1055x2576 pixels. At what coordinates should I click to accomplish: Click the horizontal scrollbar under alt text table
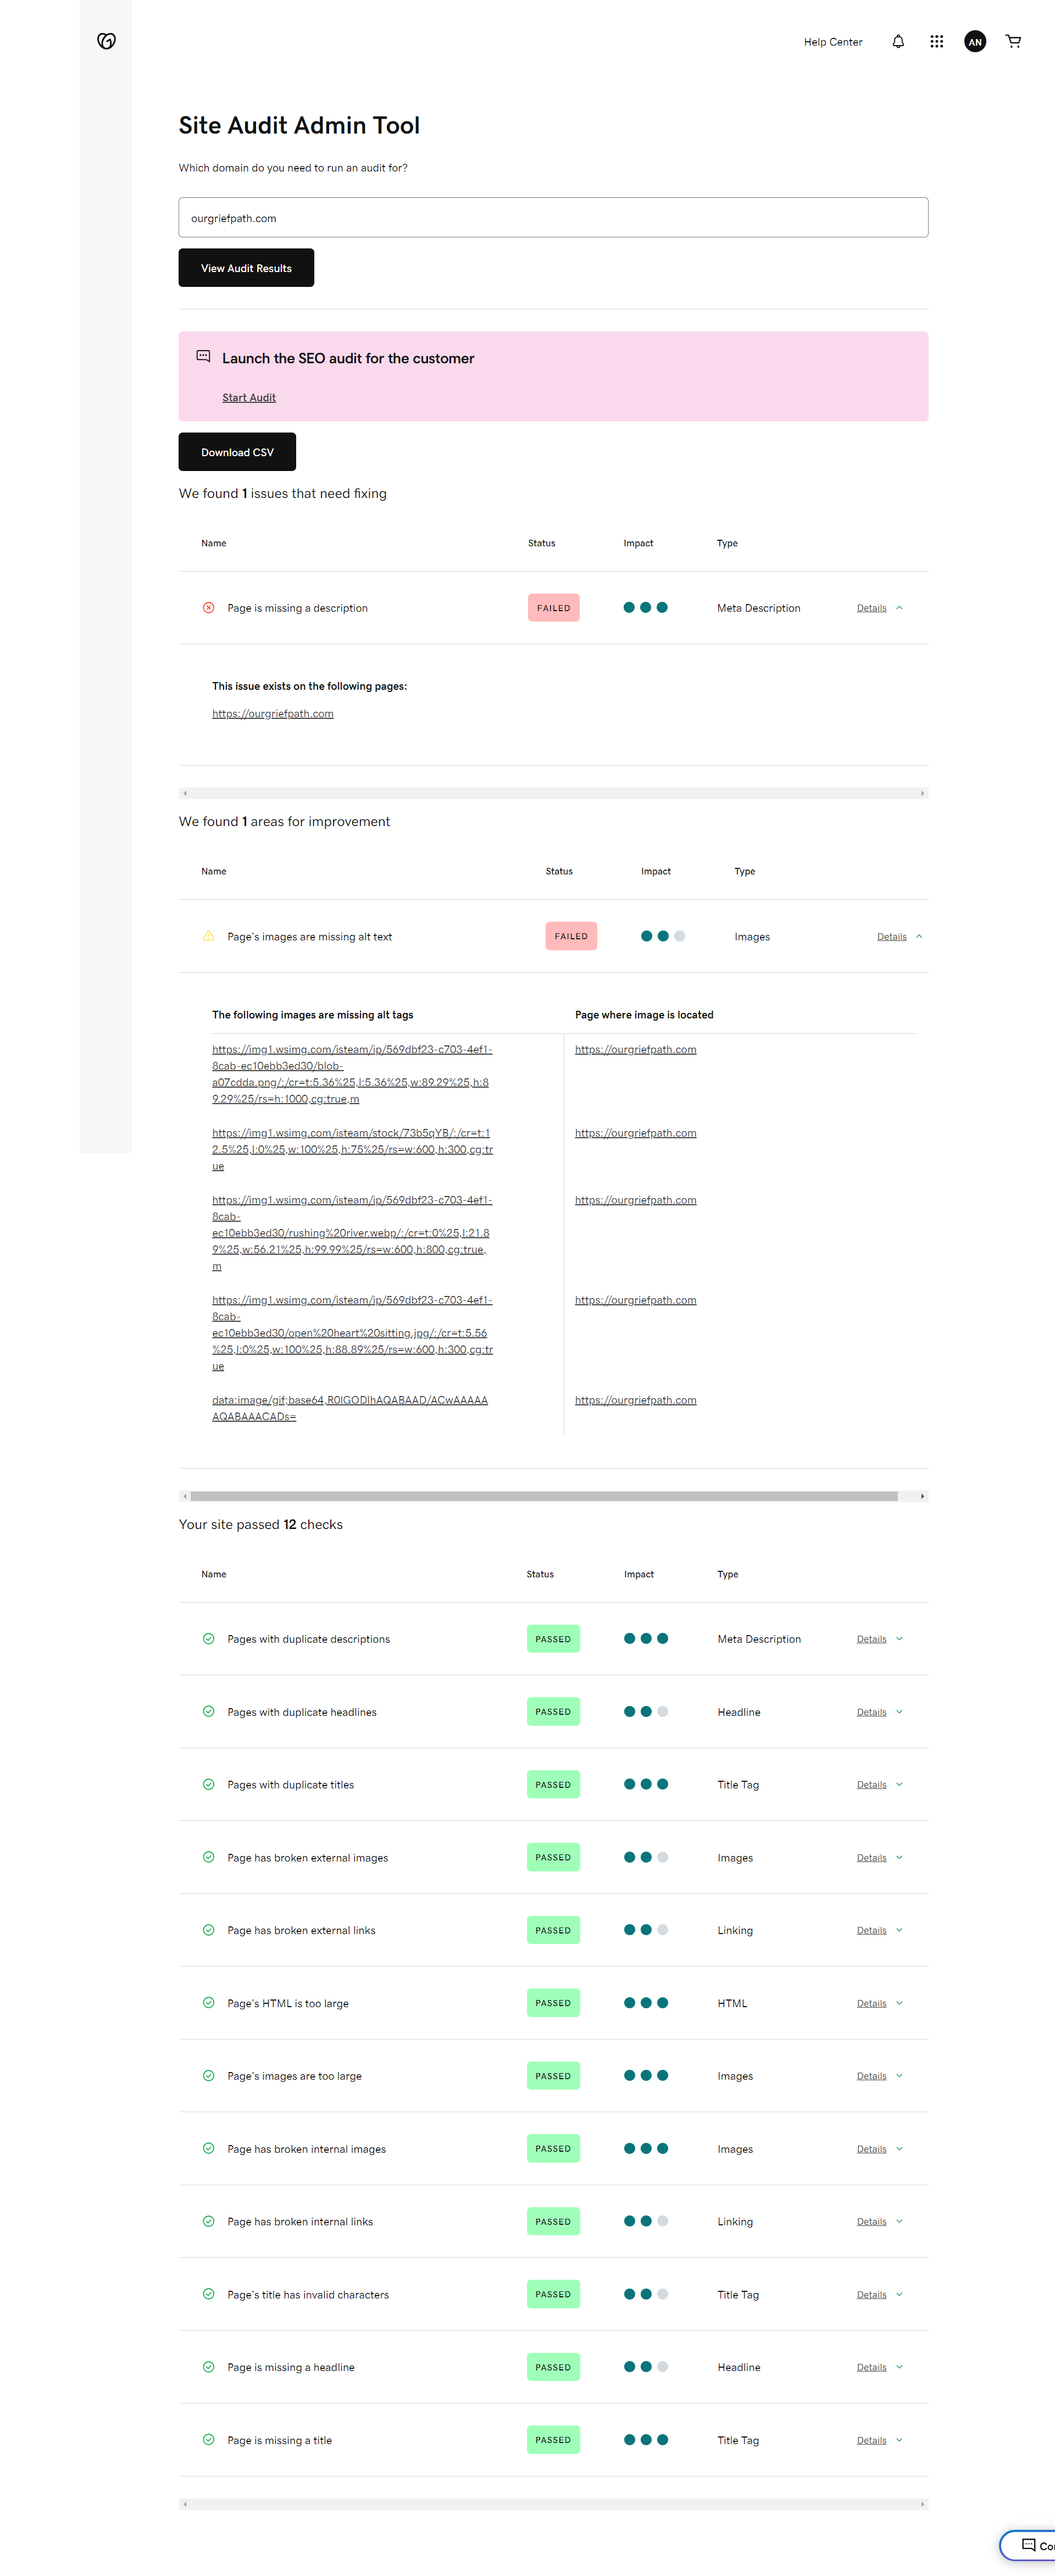click(x=543, y=1496)
